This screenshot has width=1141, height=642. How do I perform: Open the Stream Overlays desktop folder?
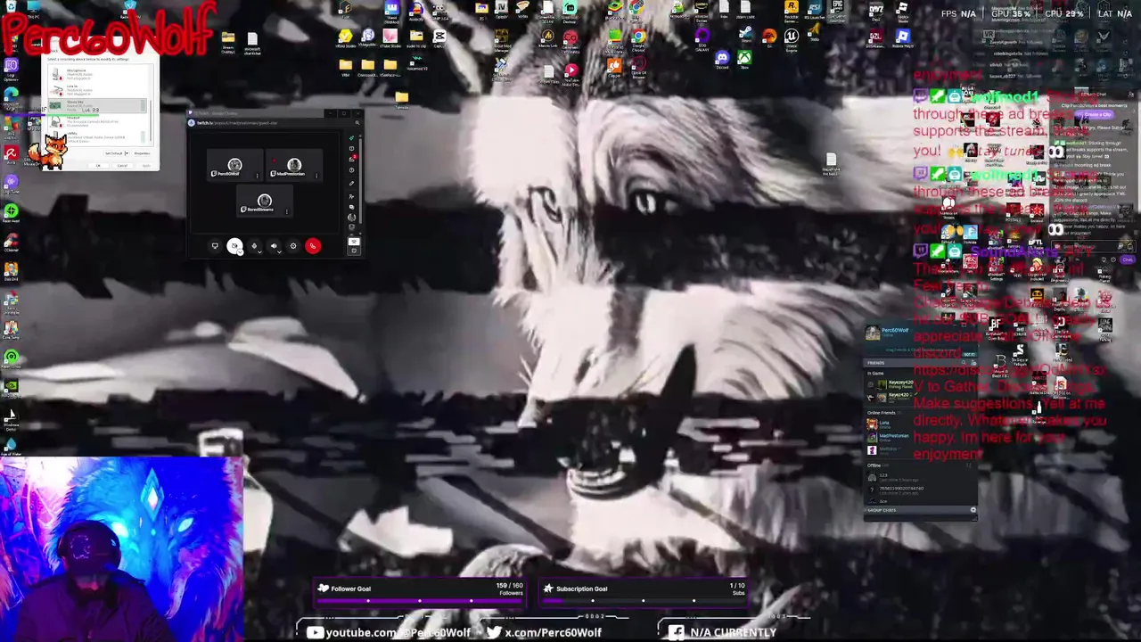pos(228,41)
